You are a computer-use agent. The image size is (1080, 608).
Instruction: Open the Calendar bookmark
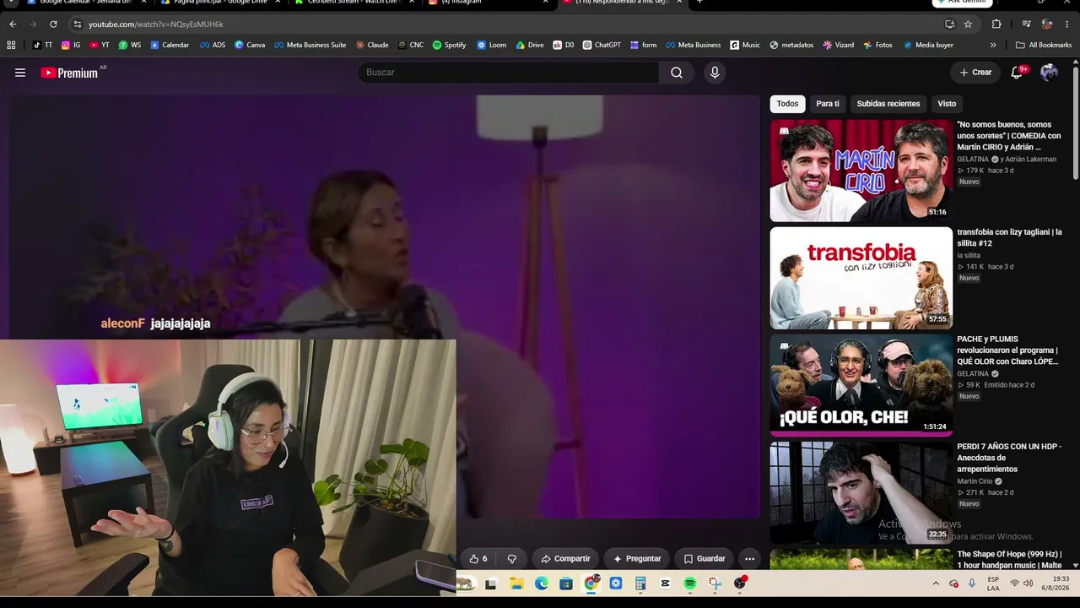tap(170, 45)
